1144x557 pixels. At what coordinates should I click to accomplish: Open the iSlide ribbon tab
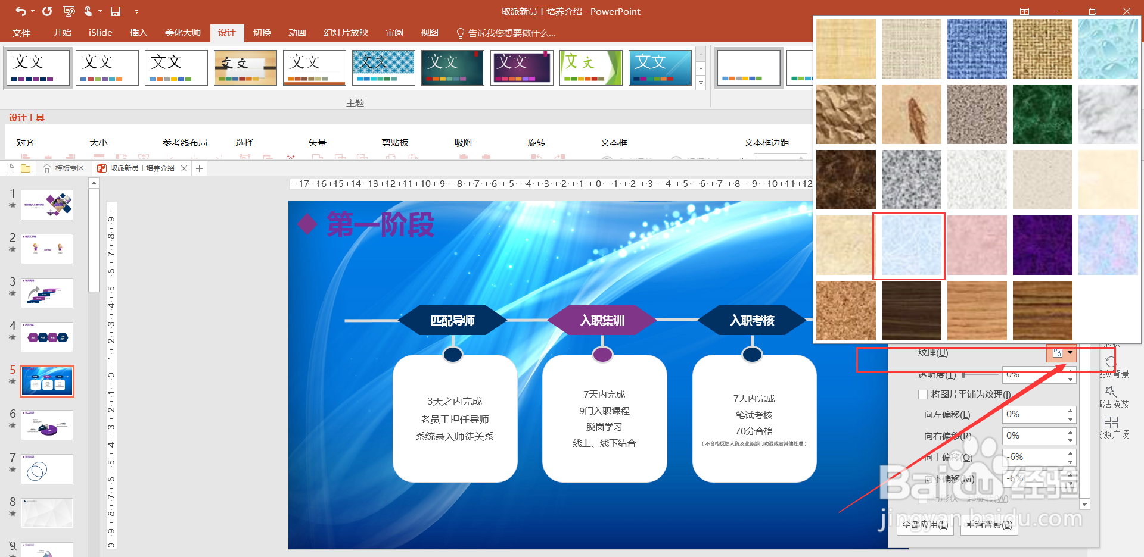click(x=100, y=33)
